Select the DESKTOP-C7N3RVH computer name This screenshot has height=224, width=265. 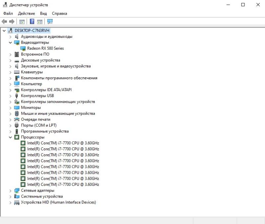(x=32, y=31)
